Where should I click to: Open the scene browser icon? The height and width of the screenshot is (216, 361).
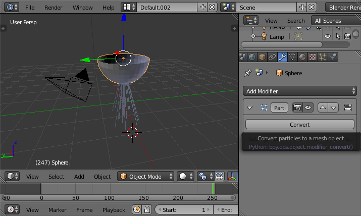[229, 8]
